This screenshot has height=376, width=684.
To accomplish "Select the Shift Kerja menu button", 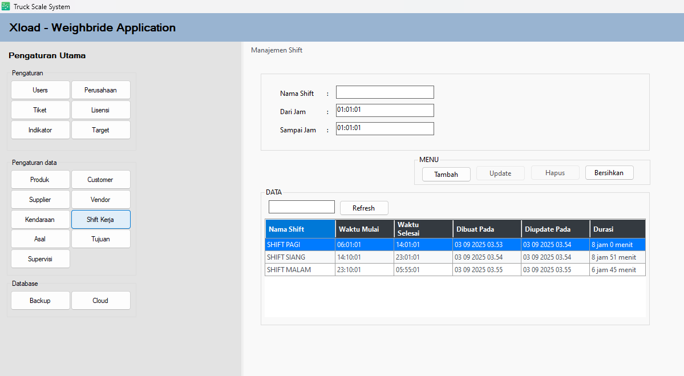I will click(100, 219).
